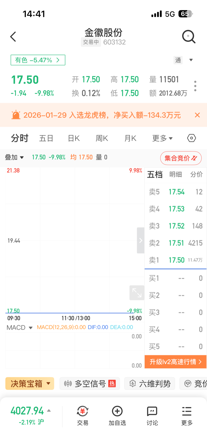Open the 叠加 overlay dropdown
Viewport: 207px width, 448px height.
[x=15, y=157]
